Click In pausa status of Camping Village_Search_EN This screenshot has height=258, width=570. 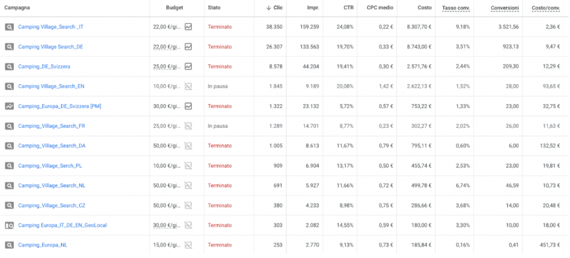tap(218, 86)
